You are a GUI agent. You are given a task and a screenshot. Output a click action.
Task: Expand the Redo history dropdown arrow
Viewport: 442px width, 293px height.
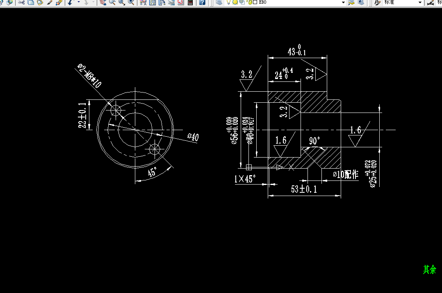point(93,2)
